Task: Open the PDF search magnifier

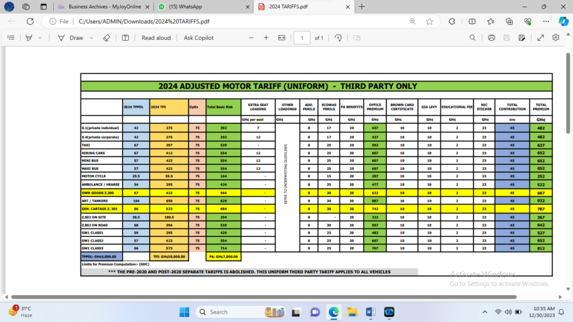Action: (473, 38)
